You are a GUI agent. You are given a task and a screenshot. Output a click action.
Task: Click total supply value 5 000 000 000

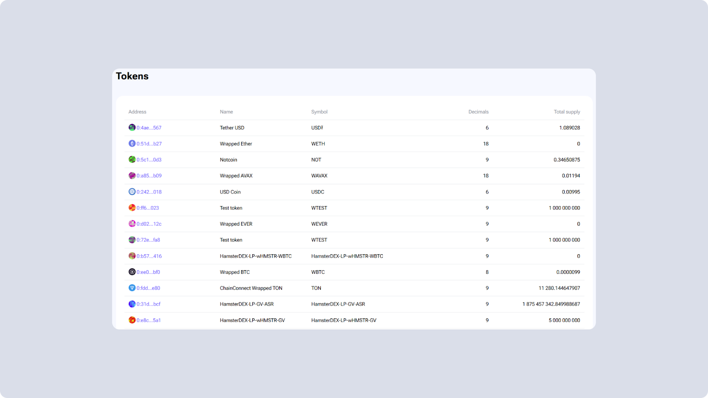[564, 320]
